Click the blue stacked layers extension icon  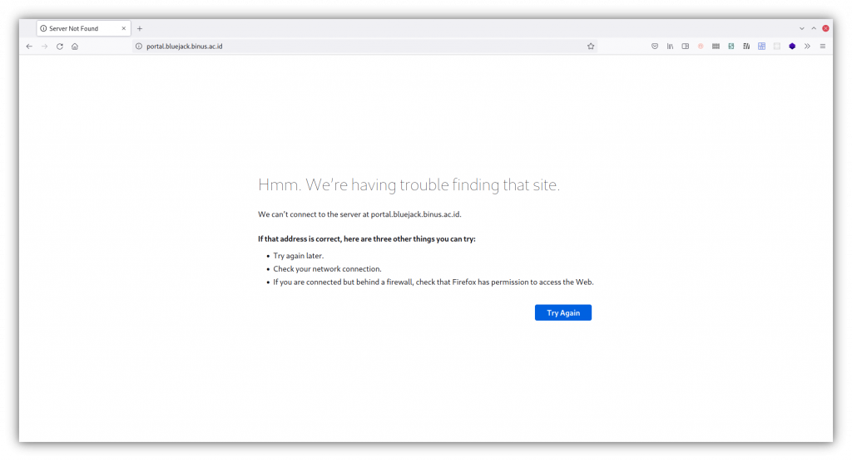(x=792, y=47)
